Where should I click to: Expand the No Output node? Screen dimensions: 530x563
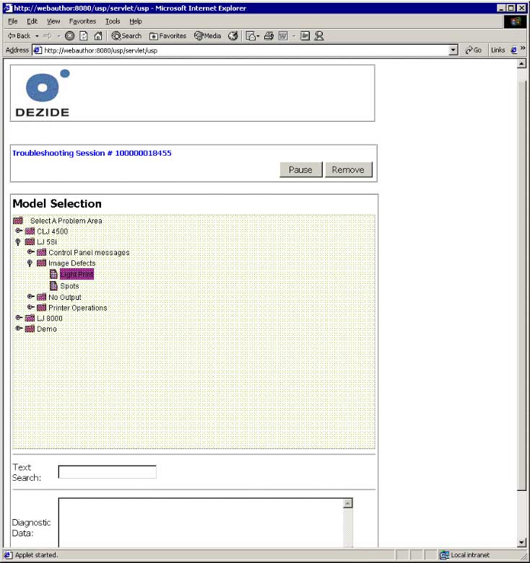pyautogui.click(x=31, y=296)
